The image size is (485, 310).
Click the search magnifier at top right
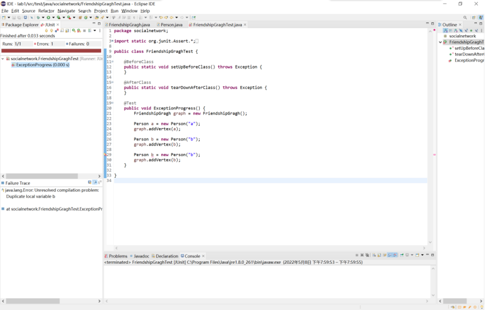point(465,18)
